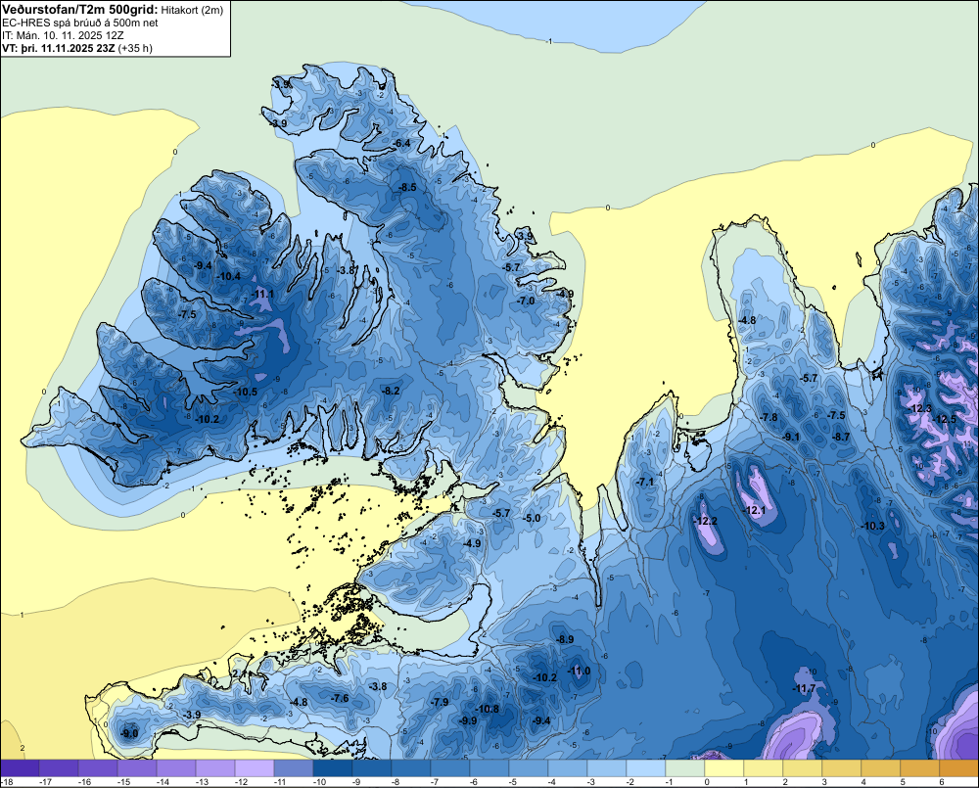Click the legend swatch between -10 and -9
The height and width of the screenshot is (788, 979).
pyautogui.click(x=332, y=768)
